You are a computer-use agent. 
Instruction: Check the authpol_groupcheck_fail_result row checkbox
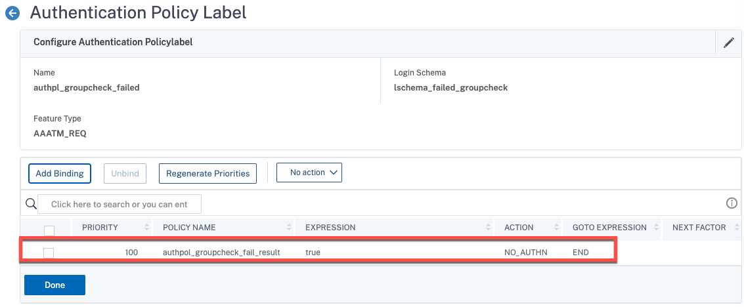[49, 253]
